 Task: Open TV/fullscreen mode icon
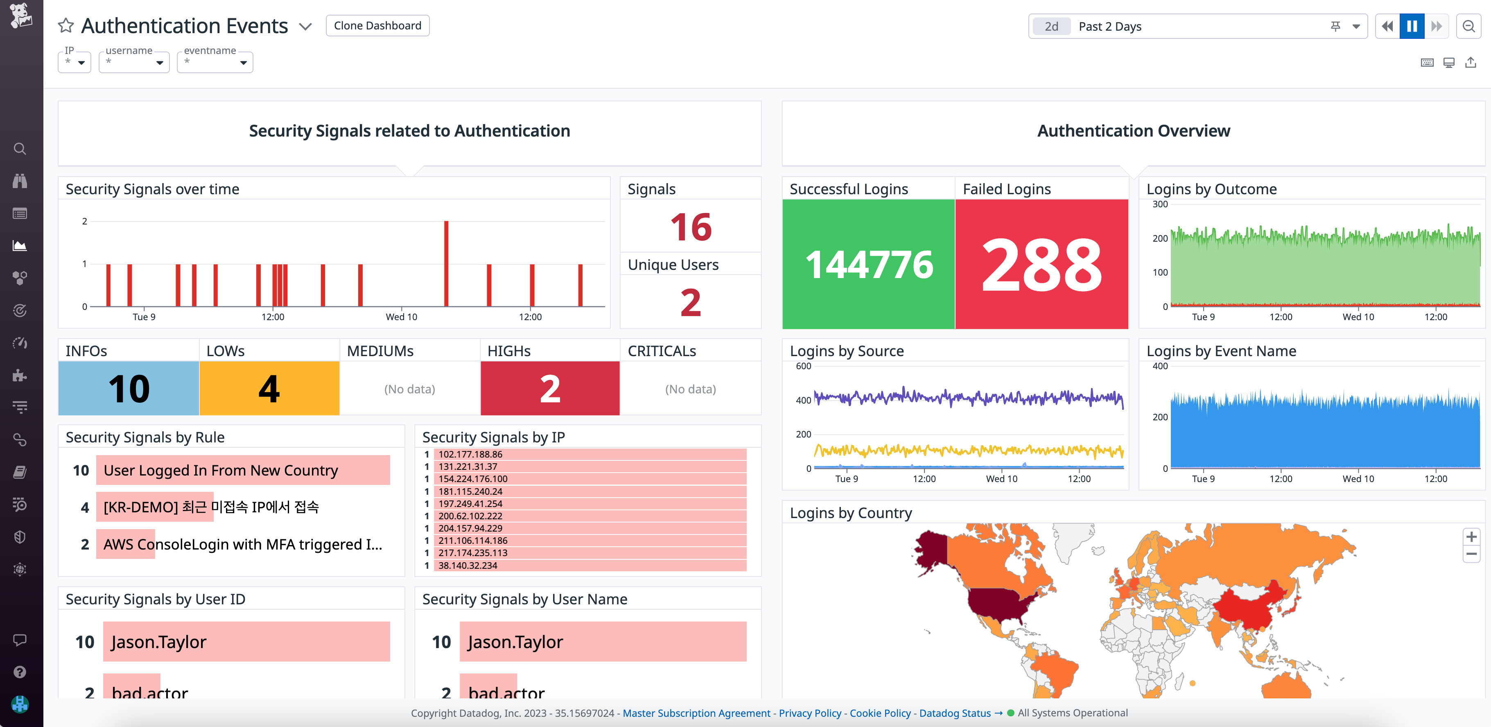[x=1449, y=62]
